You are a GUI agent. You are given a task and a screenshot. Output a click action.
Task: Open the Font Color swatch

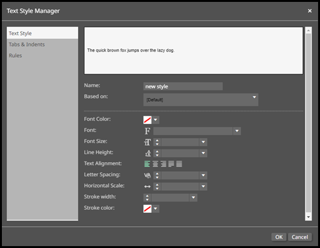tap(147, 120)
